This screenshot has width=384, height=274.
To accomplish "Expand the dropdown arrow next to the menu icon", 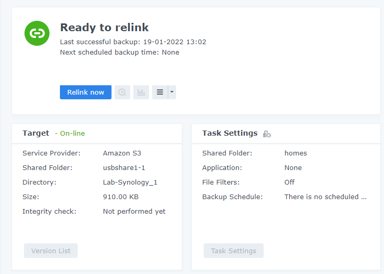I will click(x=172, y=92).
